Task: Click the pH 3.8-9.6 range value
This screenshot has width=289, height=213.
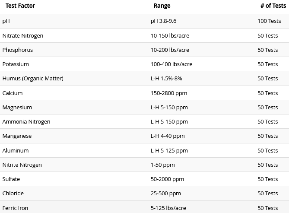Action: click(163, 21)
